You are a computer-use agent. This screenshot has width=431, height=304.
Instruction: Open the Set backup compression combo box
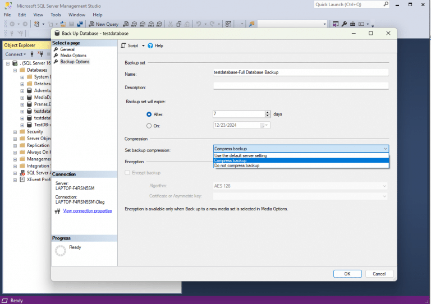pyautogui.click(x=301, y=149)
